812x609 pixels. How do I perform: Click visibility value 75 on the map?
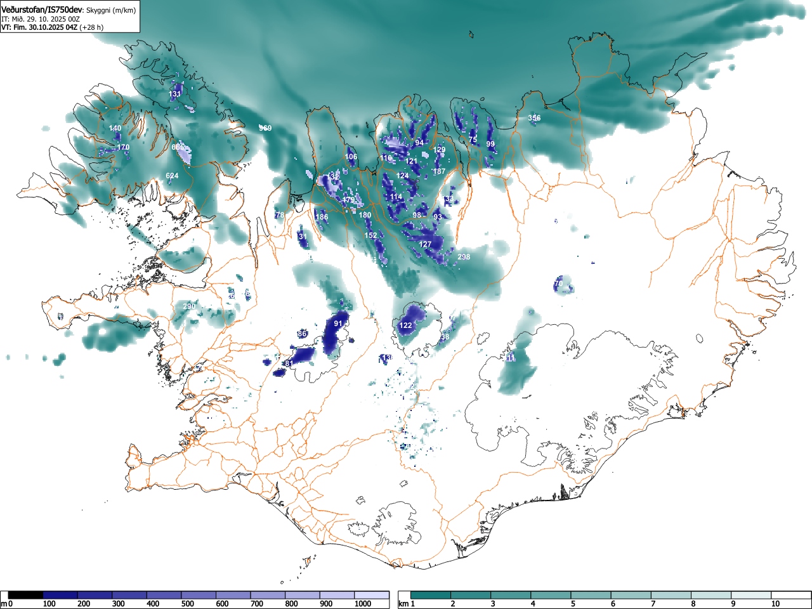click(473, 140)
